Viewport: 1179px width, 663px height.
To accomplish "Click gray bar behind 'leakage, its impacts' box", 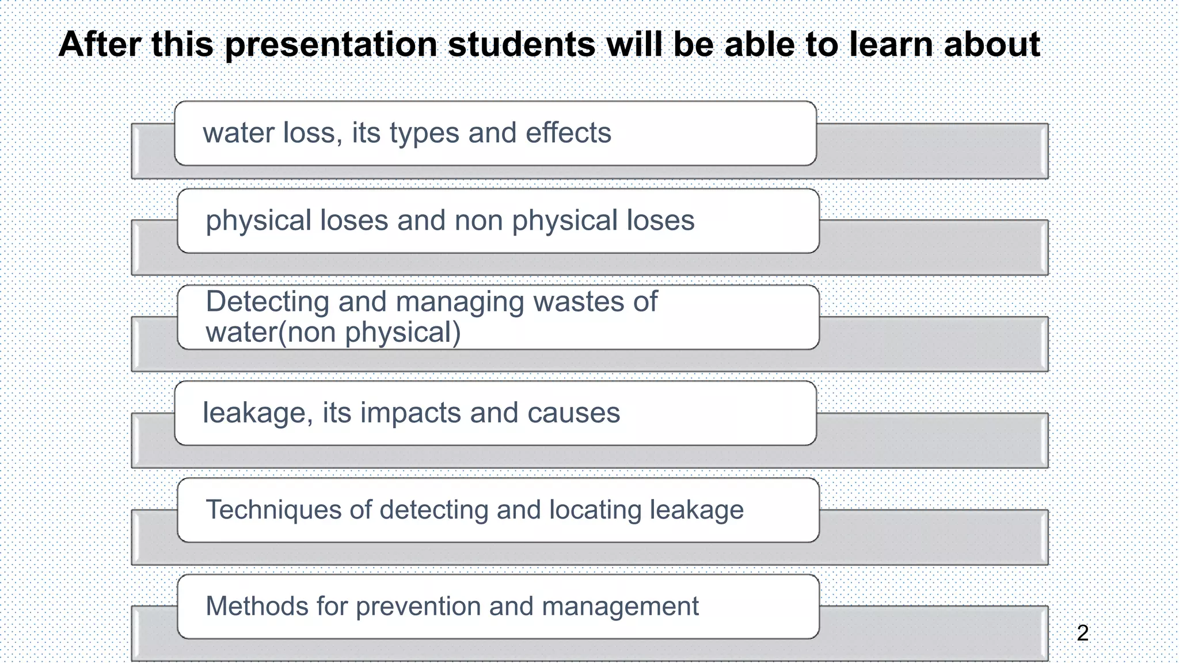I will (933, 440).
